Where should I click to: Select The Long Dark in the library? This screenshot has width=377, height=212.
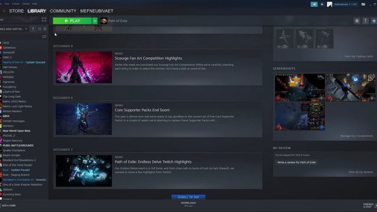[x=12, y=97]
